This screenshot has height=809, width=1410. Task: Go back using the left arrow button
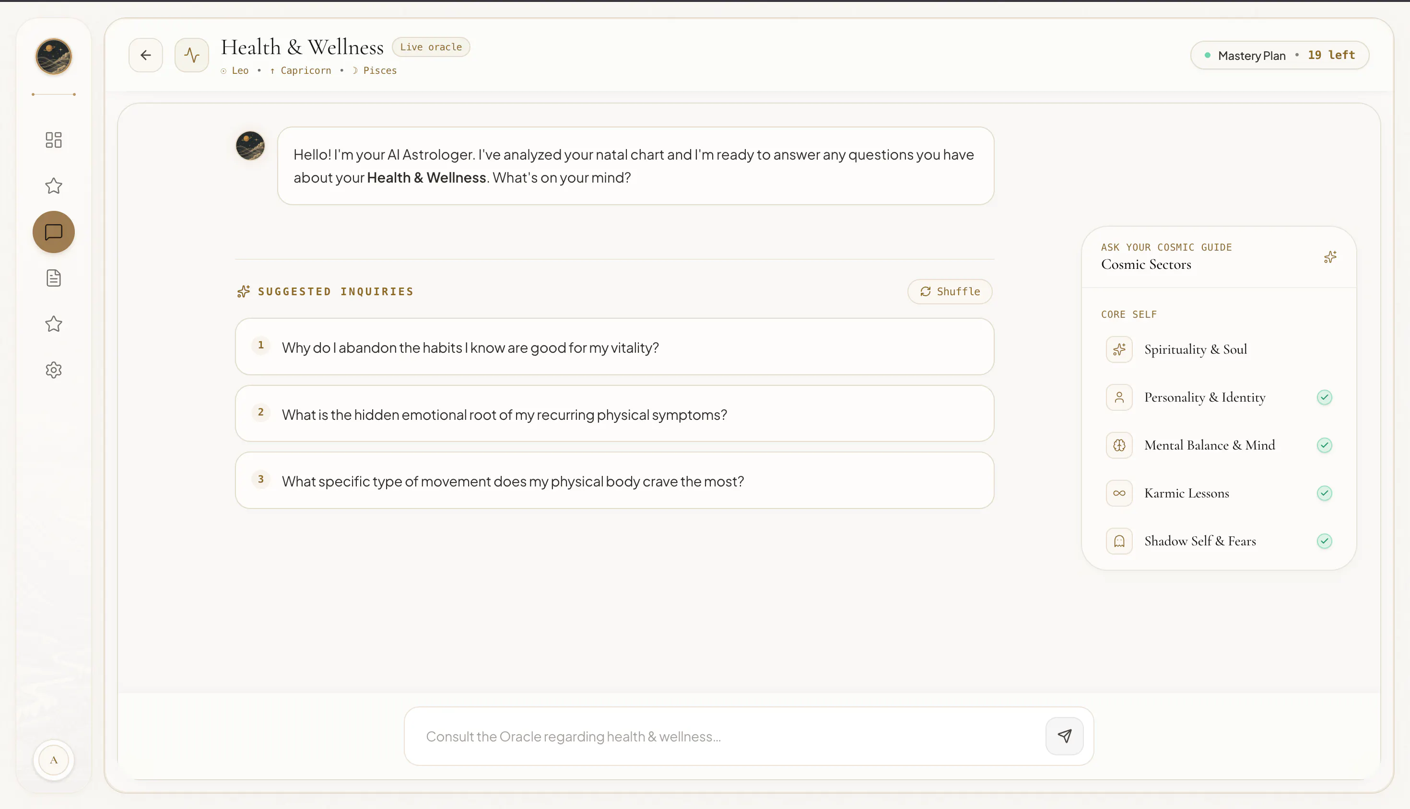146,55
